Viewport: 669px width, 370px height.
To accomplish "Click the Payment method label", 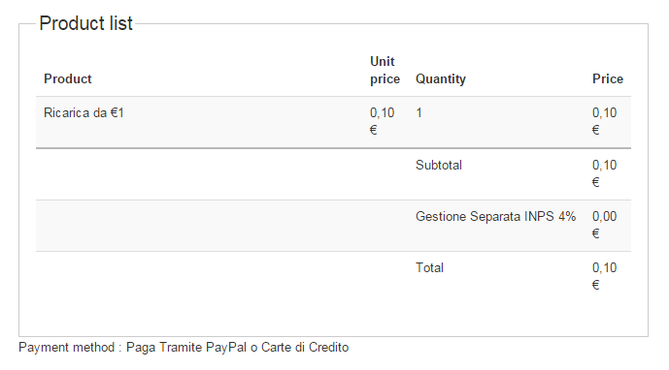I will click(67, 348).
